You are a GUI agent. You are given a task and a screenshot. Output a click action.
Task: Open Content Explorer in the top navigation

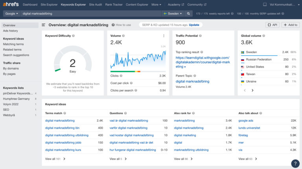coord(137,4)
